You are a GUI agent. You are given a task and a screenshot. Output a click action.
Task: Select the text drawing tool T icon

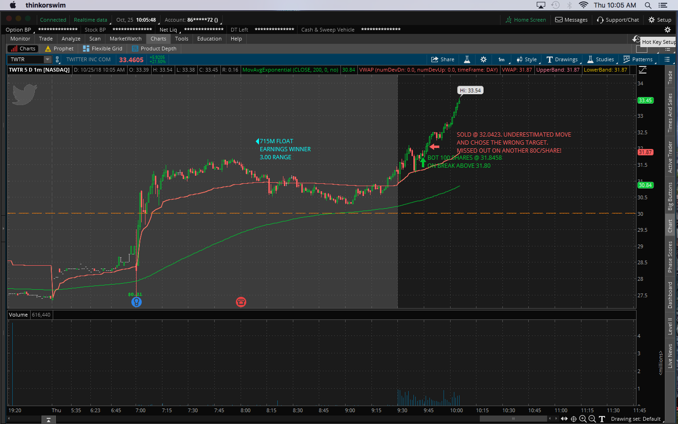pyautogui.click(x=602, y=419)
